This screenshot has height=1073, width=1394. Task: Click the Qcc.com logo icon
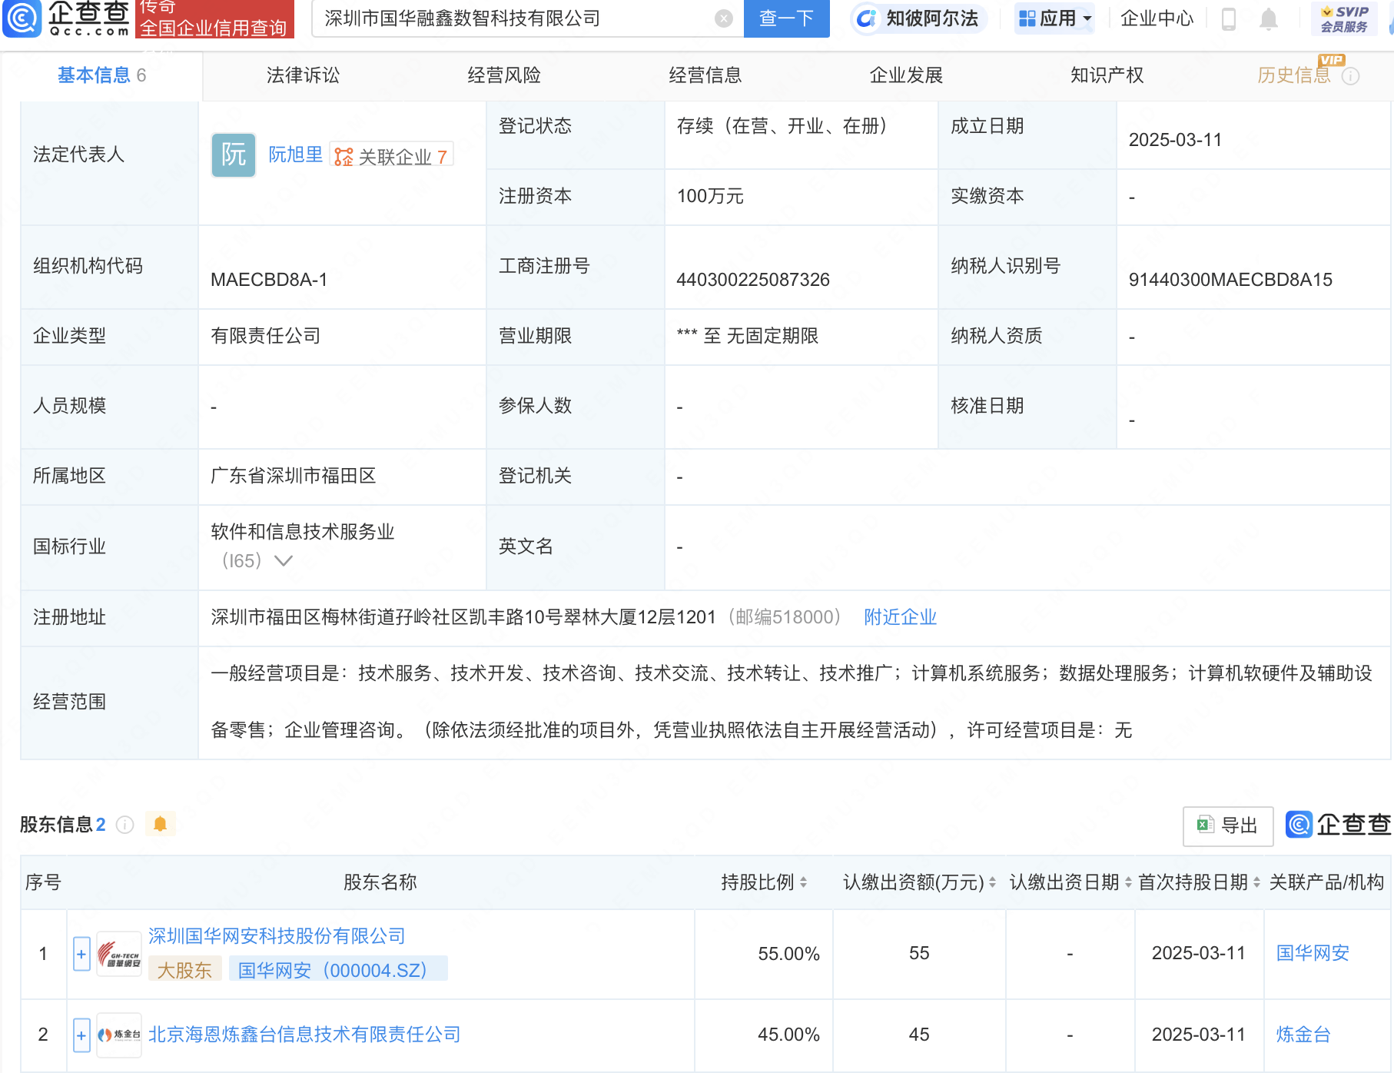(22, 18)
